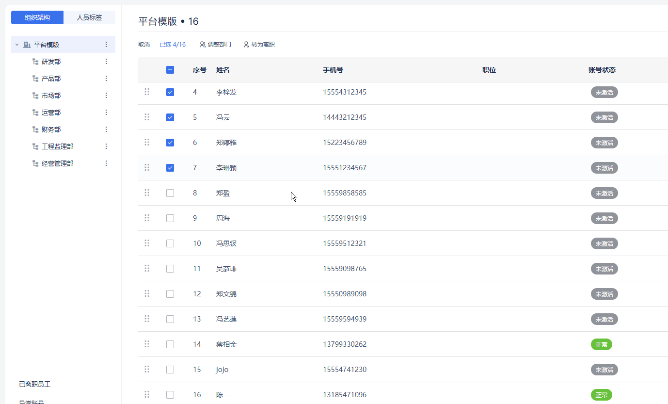668x404 pixels.
Task: Click the department icon next to 财务部
Action: 35,129
